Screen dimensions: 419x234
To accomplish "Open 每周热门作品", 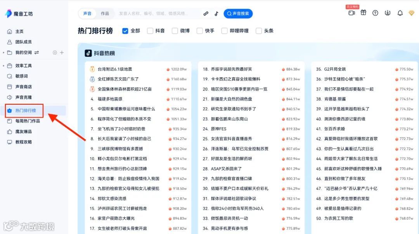I will [27, 121].
